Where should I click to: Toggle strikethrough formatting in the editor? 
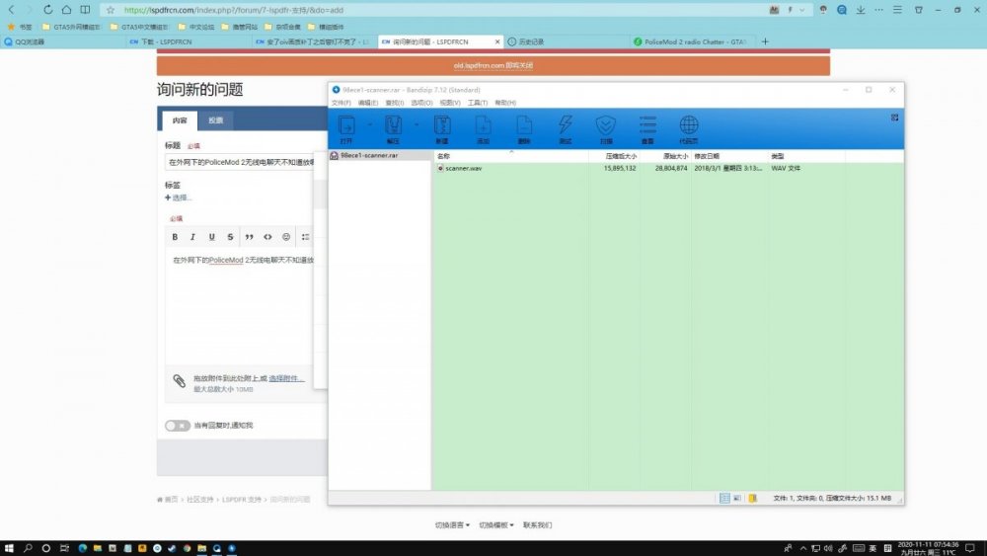click(x=230, y=237)
